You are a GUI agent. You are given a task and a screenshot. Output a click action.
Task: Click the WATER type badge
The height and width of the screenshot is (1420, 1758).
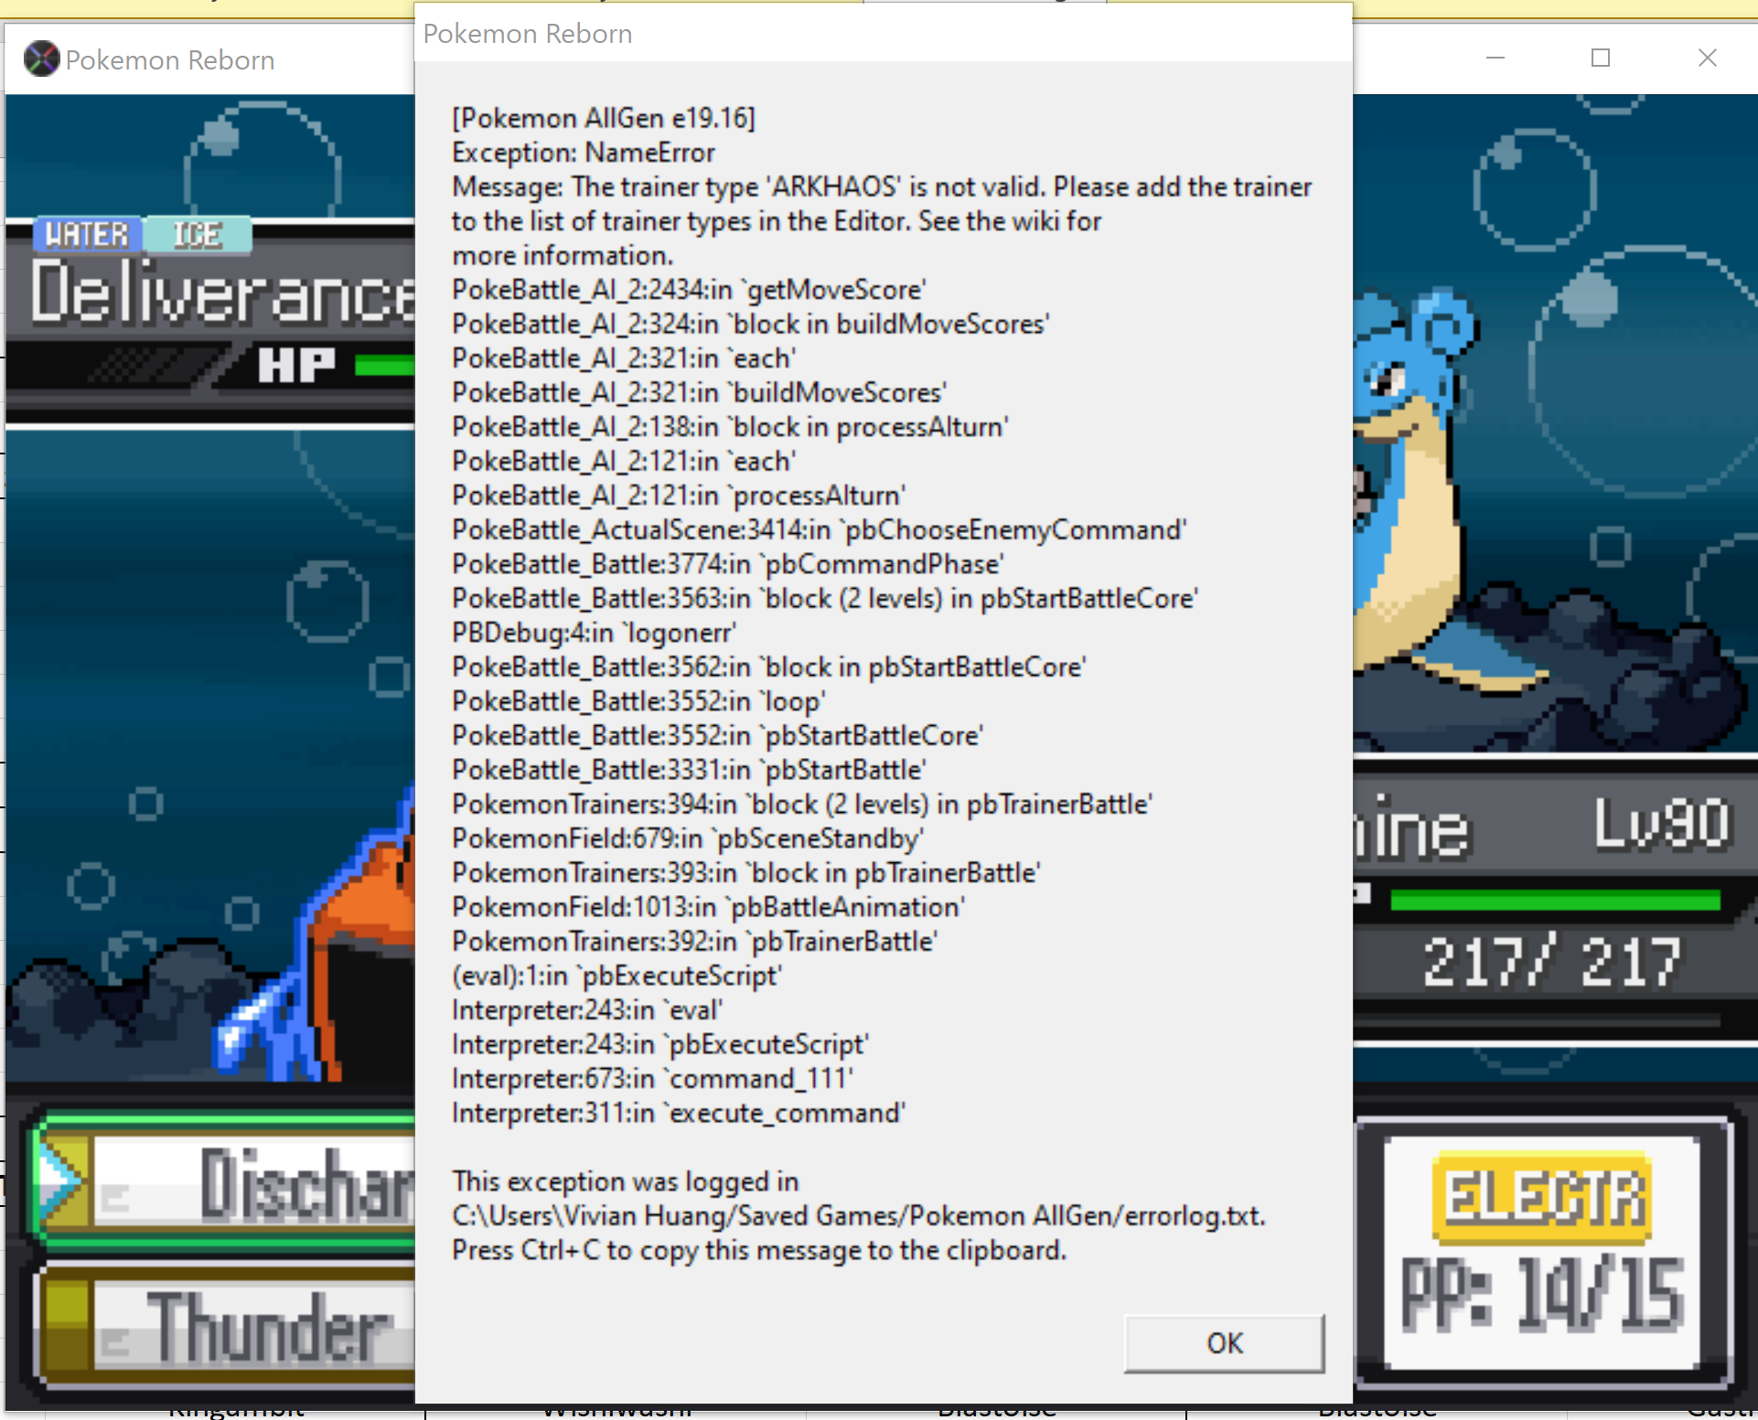point(88,235)
